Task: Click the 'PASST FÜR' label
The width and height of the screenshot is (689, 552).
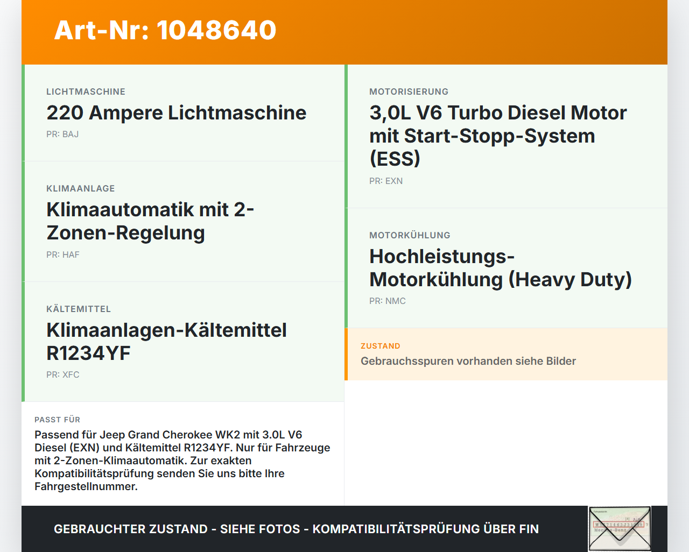Action: [x=57, y=420]
